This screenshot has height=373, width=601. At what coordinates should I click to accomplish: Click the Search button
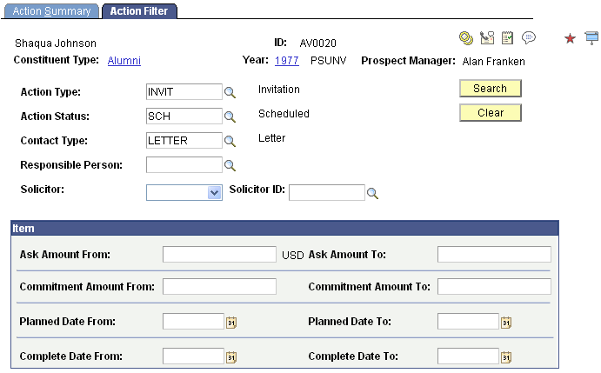pos(491,89)
